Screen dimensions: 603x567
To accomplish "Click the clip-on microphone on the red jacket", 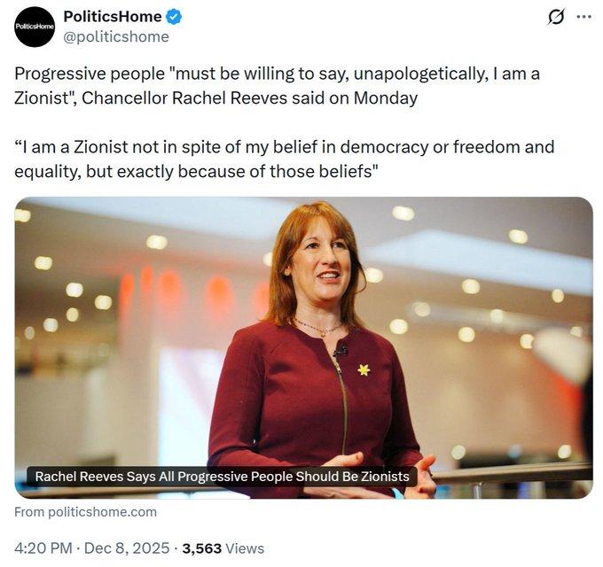I will click(339, 352).
